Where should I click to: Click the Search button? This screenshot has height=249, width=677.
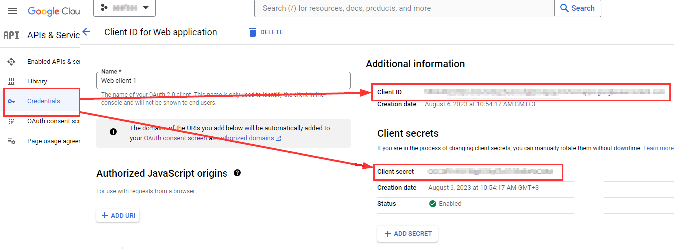click(577, 8)
